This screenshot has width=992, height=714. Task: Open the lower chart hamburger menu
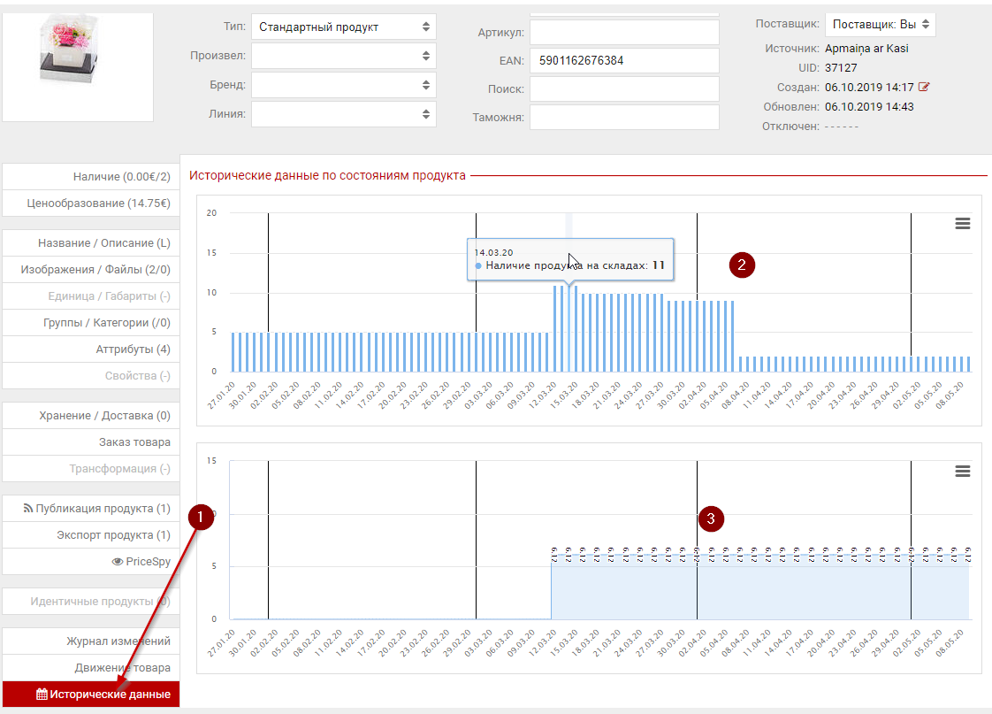click(963, 472)
